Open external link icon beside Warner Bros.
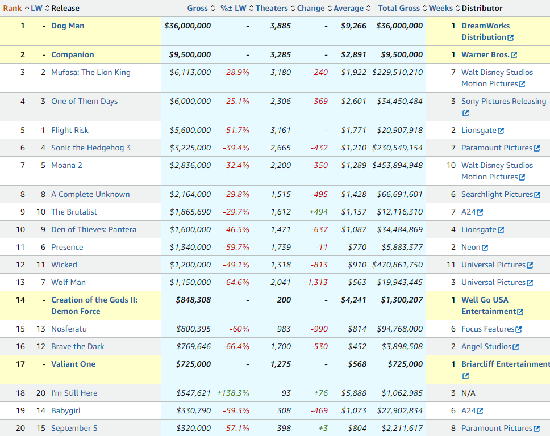The image size is (550, 436). point(514,55)
